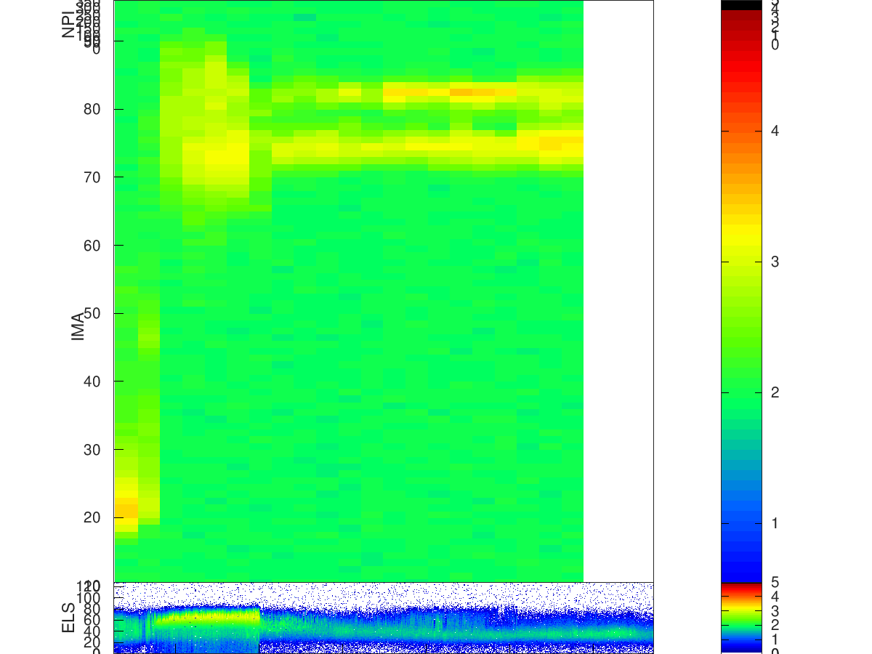Image resolution: width=872 pixels, height=654 pixels.
Task: Click value 3 on the ELS colorbar
Action: click(775, 610)
